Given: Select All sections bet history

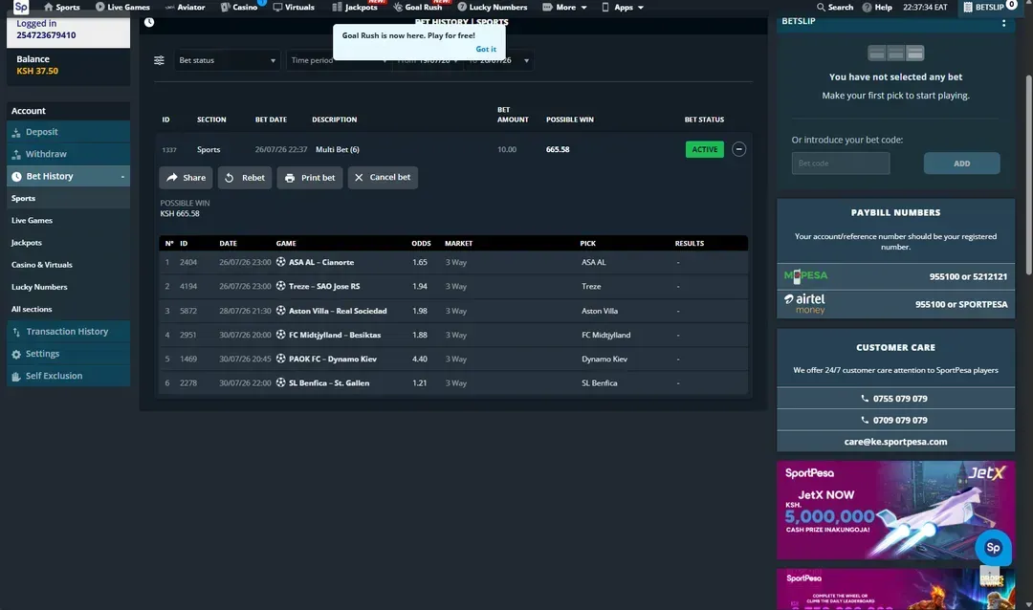Looking at the screenshot, I should 31,309.
